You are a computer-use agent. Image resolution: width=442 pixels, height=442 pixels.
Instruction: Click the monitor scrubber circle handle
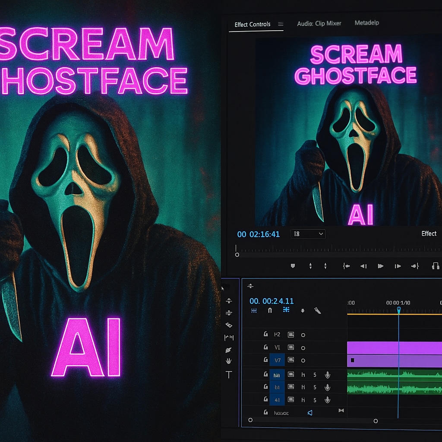(237, 255)
